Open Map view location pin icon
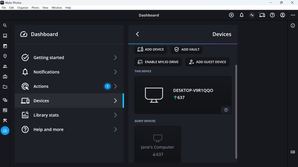Viewport: 298px width, 167px height. [5, 56]
